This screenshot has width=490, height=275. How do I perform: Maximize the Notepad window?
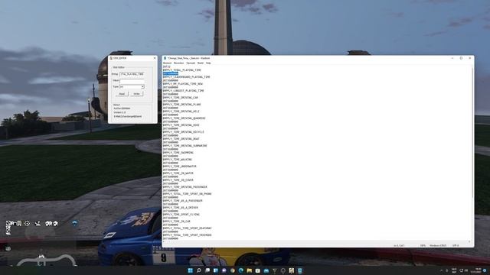point(461,58)
